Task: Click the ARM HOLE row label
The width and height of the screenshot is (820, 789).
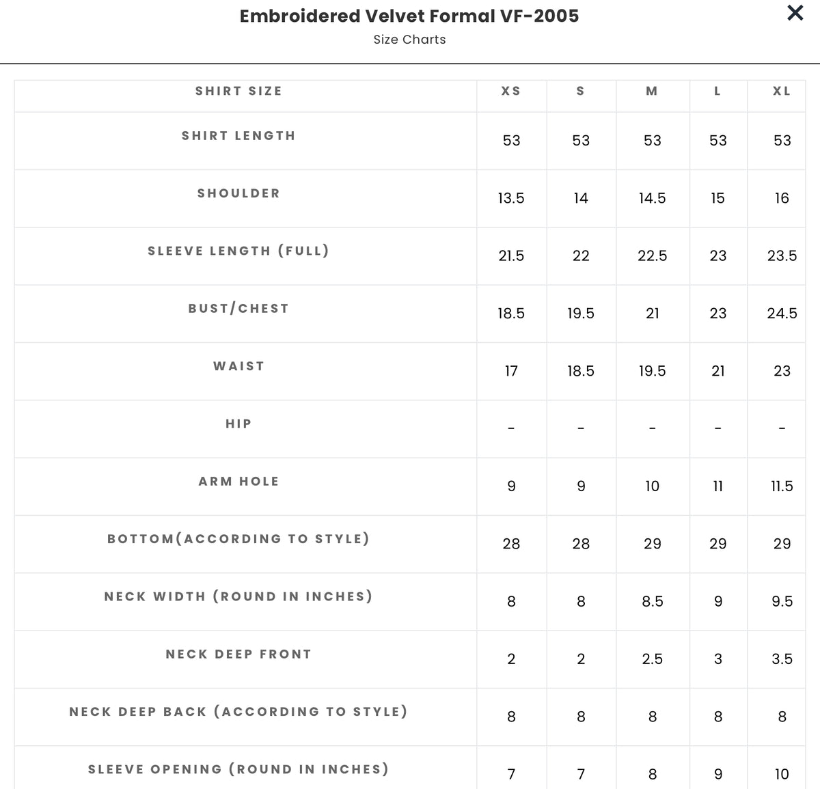Action: coord(238,482)
